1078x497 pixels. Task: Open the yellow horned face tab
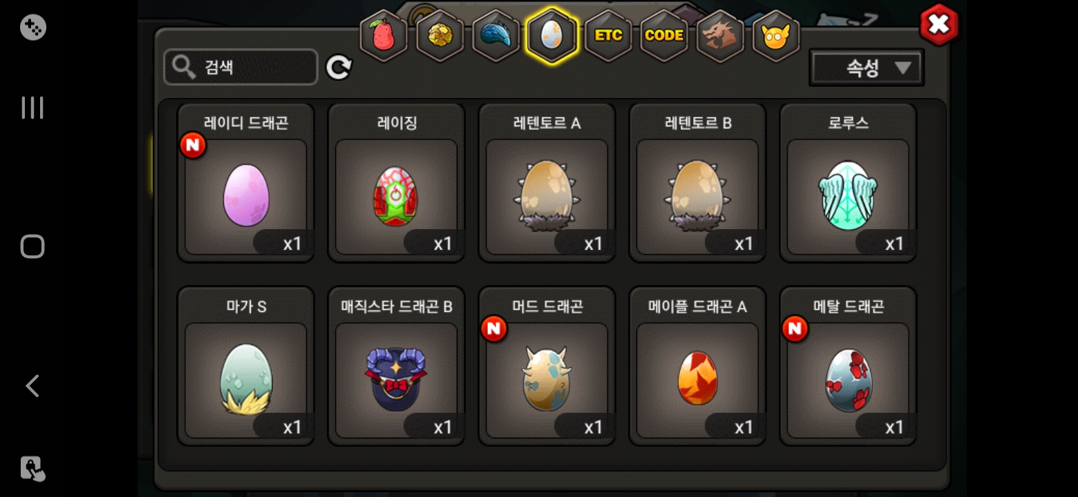click(776, 35)
